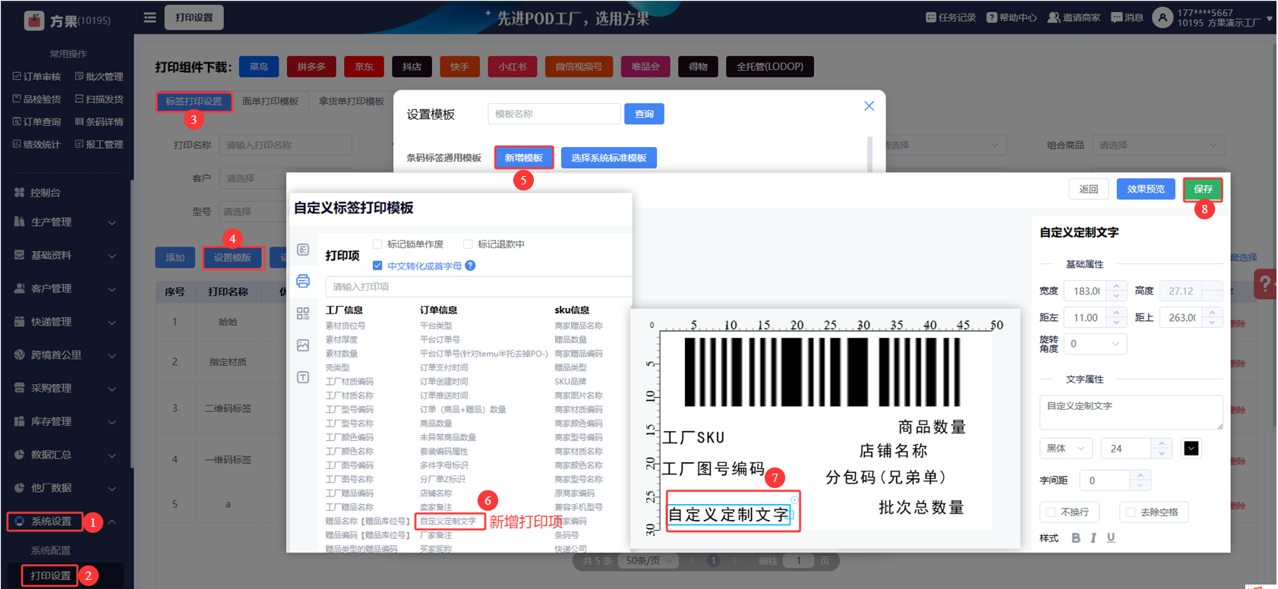Click the 打印设置 page tab in the header

pos(194,17)
